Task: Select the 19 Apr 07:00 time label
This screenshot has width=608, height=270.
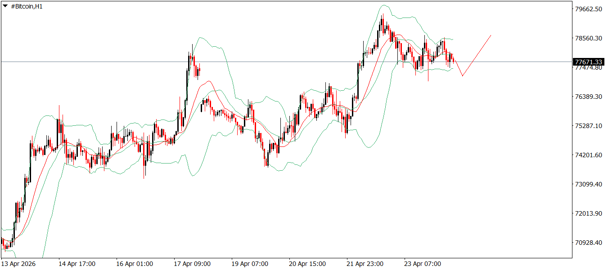Action: (x=250, y=264)
